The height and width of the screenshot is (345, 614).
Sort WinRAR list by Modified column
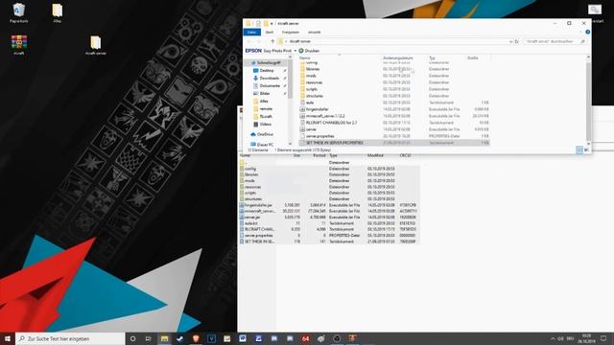point(375,155)
